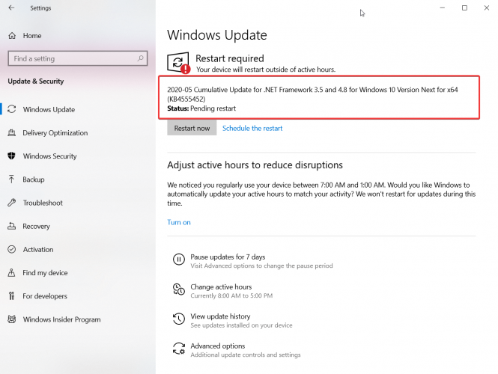Open Recovery settings
The height and width of the screenshot is (374, 498).
[36, 226]
